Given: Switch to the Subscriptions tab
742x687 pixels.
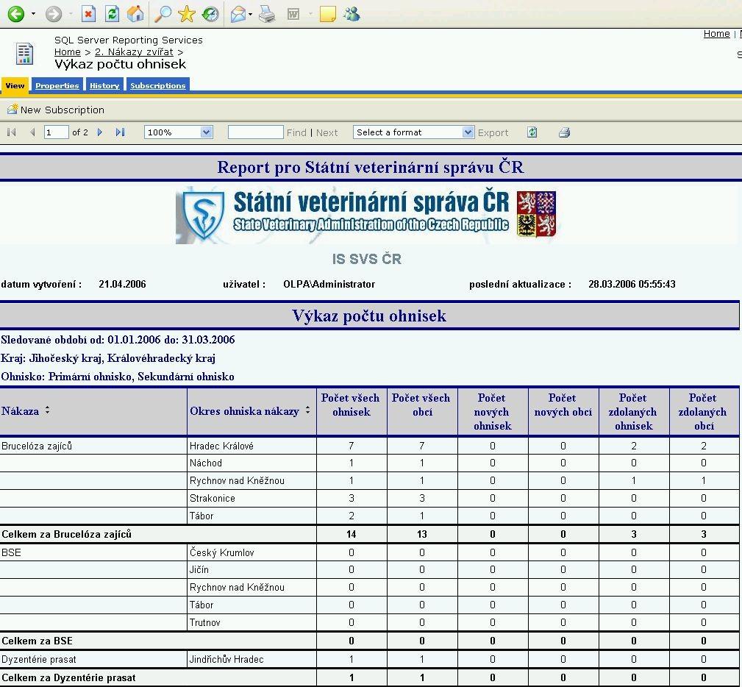Looking at the screenshot, I should (158, 85).
